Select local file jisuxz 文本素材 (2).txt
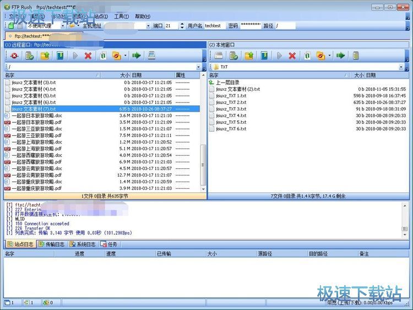413x310 pixels. click(x=308, y=89)
